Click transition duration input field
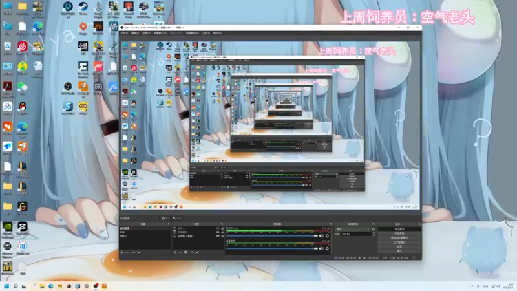 pyautogui.click(x=356, y=234)
